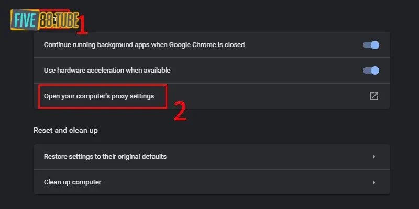Image resolution: width=419 pixels, height=209 pixels.
Task: Expand the Clean up computer option
Action: click(212, 182)
